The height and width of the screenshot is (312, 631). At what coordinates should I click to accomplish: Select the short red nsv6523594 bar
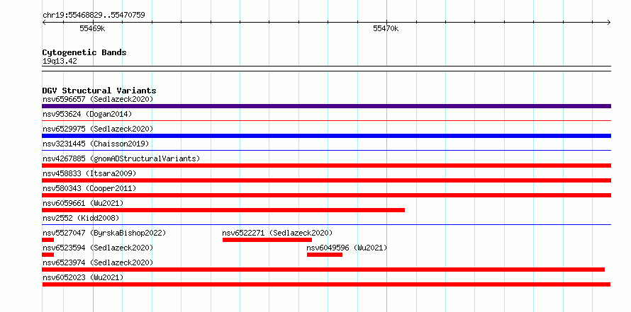(48, 255)
